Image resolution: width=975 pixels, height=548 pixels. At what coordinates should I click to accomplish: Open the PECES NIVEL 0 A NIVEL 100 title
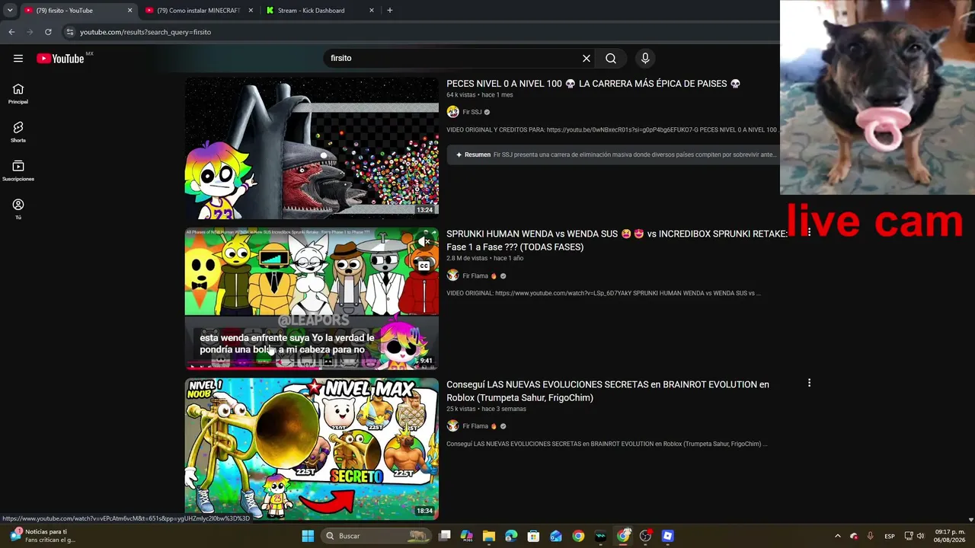(x=593, y=84)
